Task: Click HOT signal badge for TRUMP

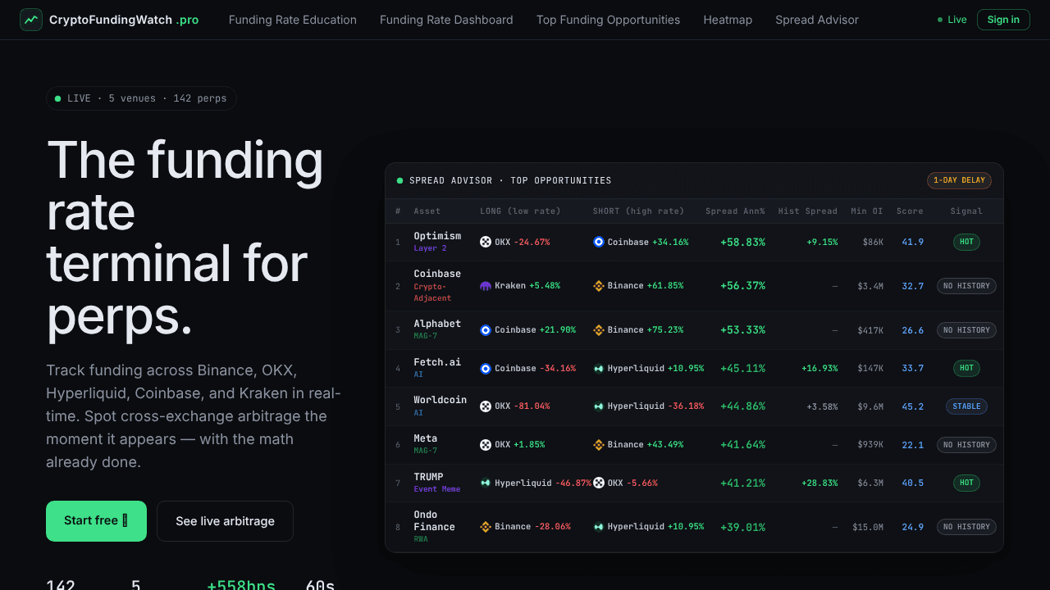Action: click(x=966, y=483)
